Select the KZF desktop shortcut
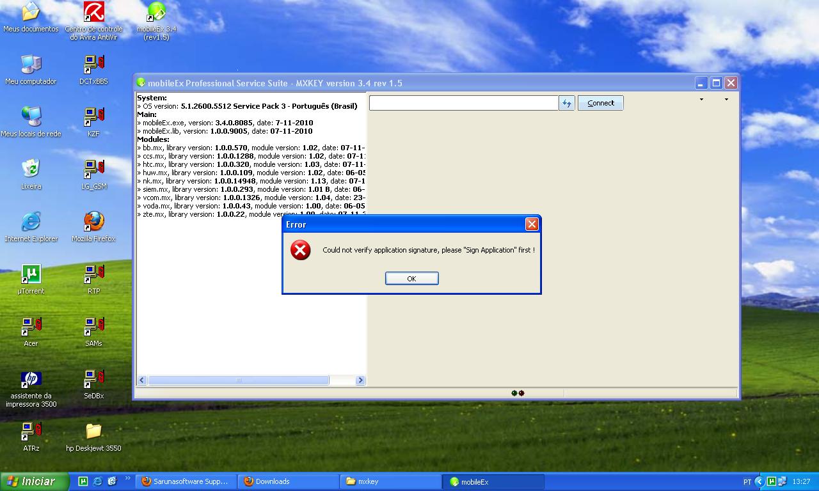 [93, 122]
